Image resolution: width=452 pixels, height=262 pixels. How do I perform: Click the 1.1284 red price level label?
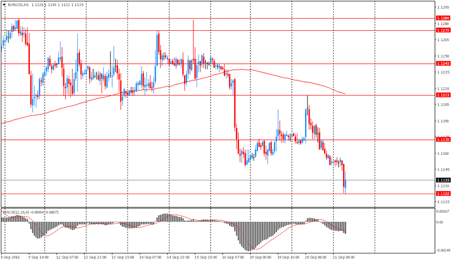443,18
